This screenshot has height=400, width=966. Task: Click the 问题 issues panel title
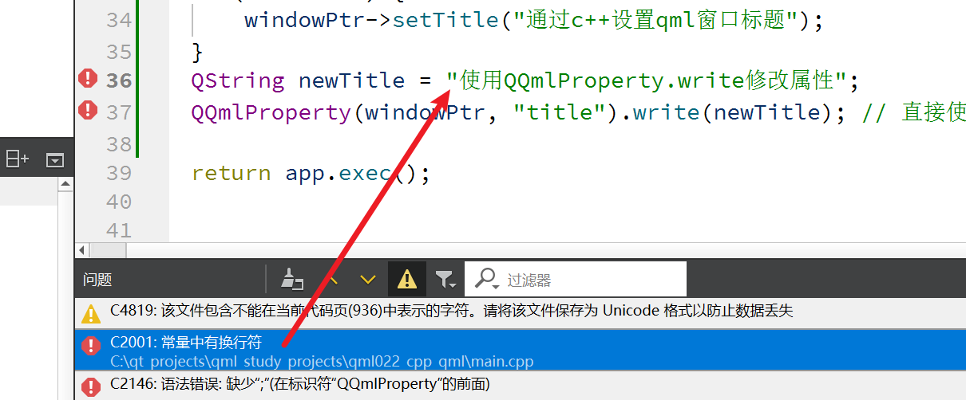(97, 280)
